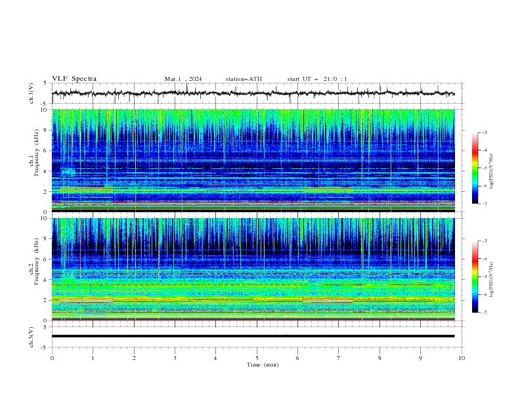Click the "VLF Spectra" plot title
Viewport: 520px width, 402px height.
[x=74, y=79]
